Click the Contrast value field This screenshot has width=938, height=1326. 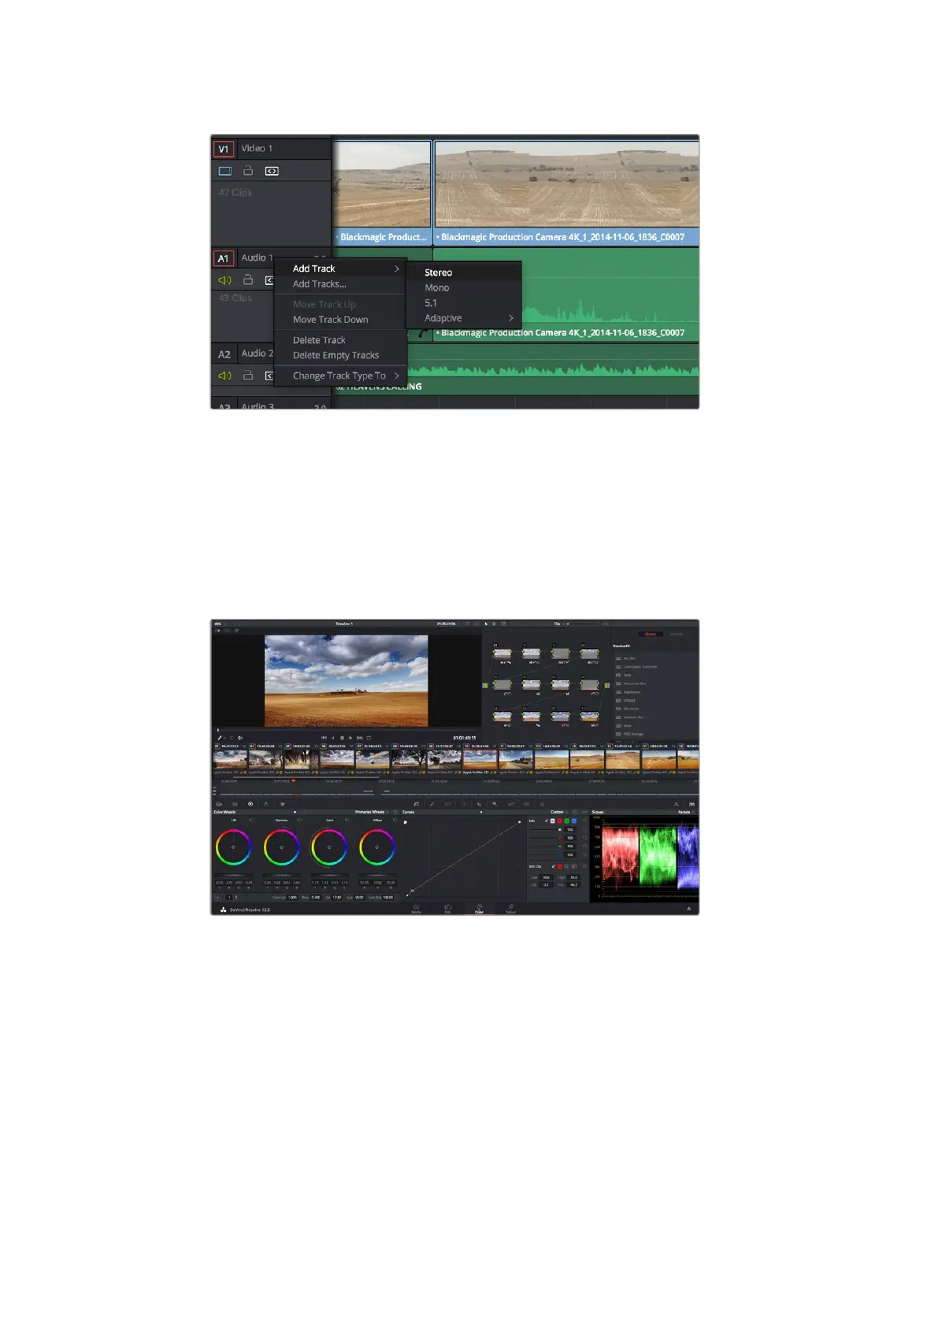pyautogui.click(x=292, y=898)
